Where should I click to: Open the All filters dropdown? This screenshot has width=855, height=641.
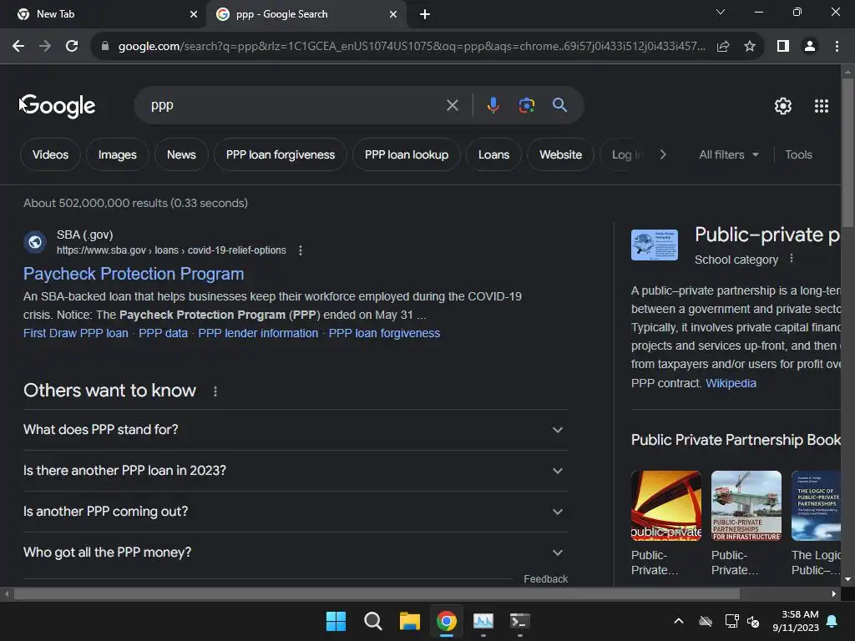coord(728,154)
